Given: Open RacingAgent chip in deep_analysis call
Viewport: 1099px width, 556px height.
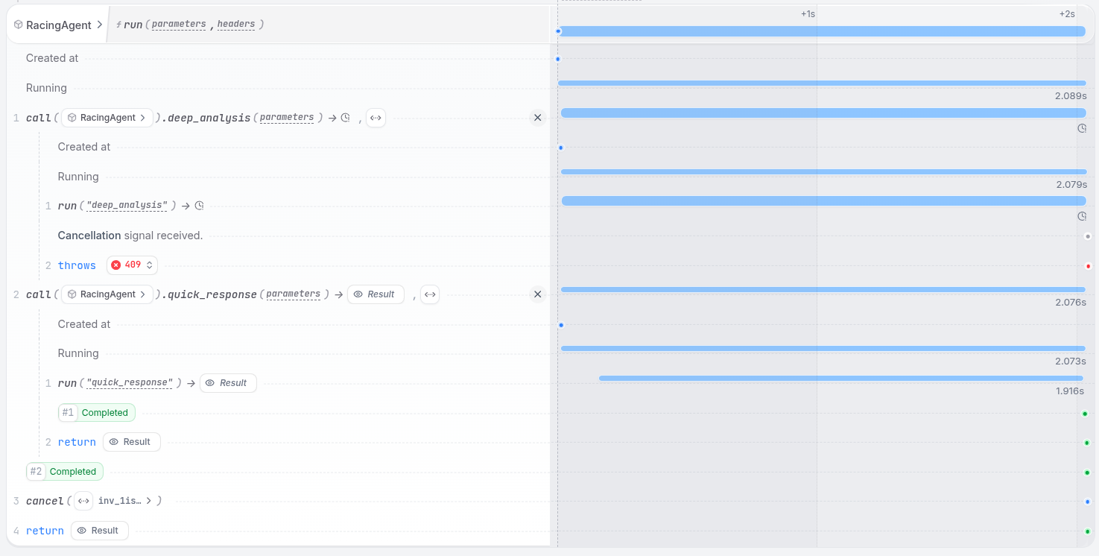Looking at the screenshot, I should 107,118.
